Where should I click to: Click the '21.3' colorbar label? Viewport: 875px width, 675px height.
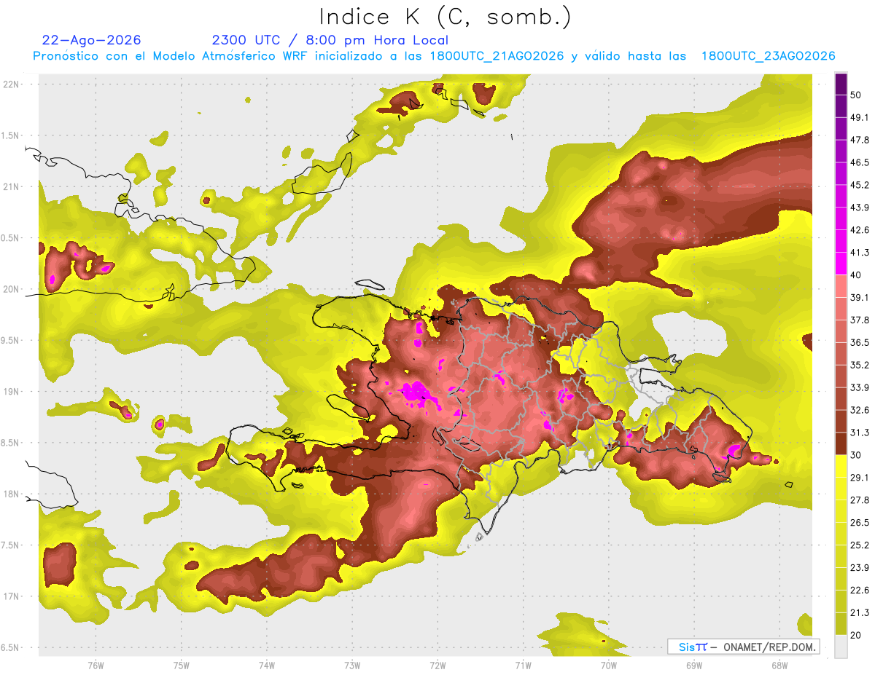pyautogui.click(x=860, y=613)
